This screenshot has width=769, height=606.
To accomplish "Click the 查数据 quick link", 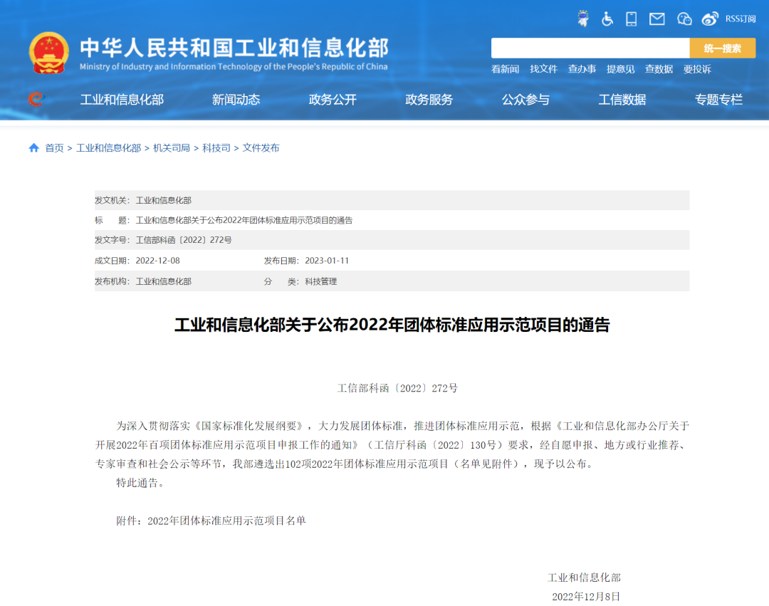I will pos(658,69).
